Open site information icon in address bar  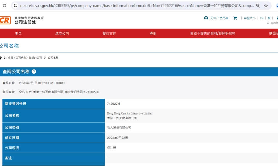tap(16, 6)
